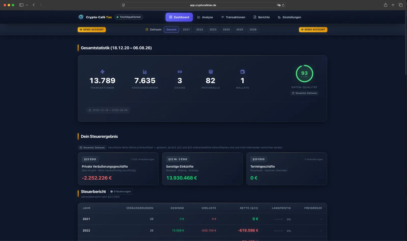Click the lightning bolt Transaktionen icon
Screen dimensions: 407x241
tap(102, 72)
